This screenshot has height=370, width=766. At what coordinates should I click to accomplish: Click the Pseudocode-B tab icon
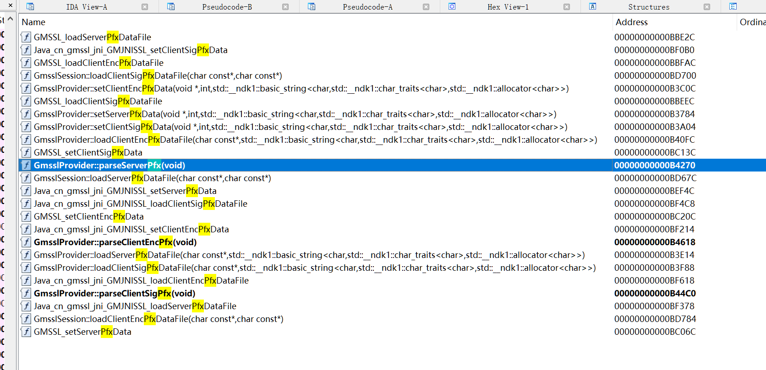pyautogui.click(x=171, y=7)
